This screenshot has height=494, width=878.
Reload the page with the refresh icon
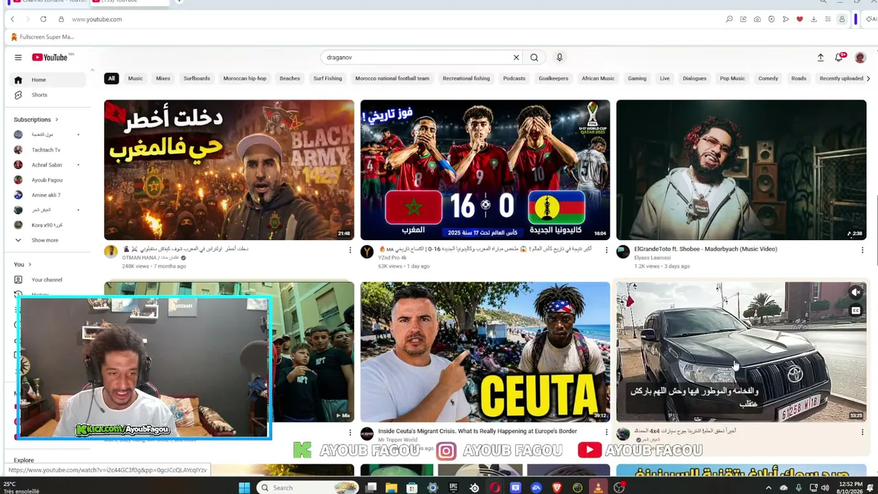coord(43,19)
